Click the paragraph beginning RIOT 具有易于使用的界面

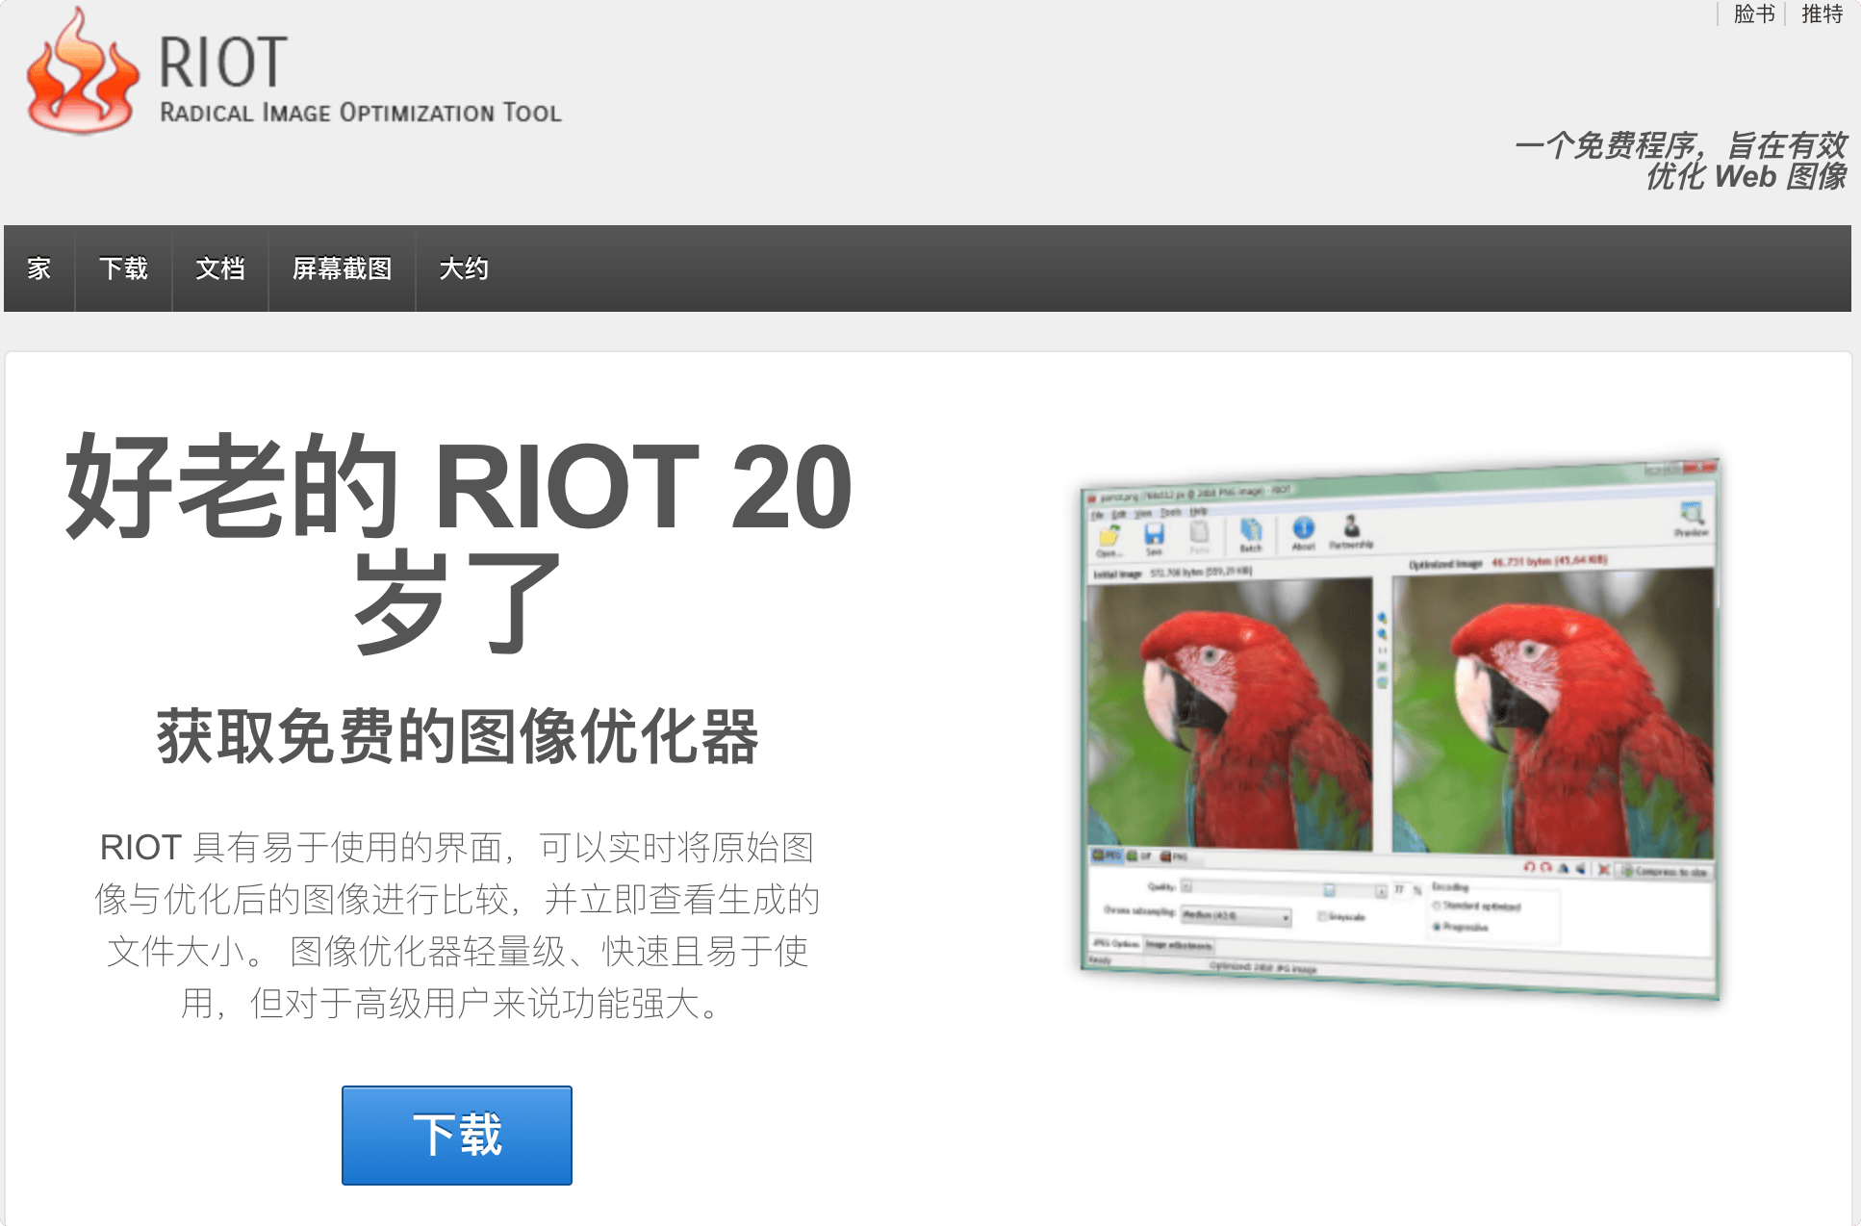click(x=458, y=926)
